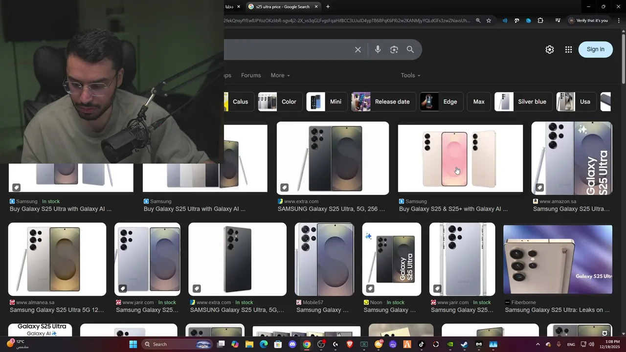The height and width of the screenshot is (352, 626).
Task: Expand the More search filters dropdown
Action: tap(280, 75)
